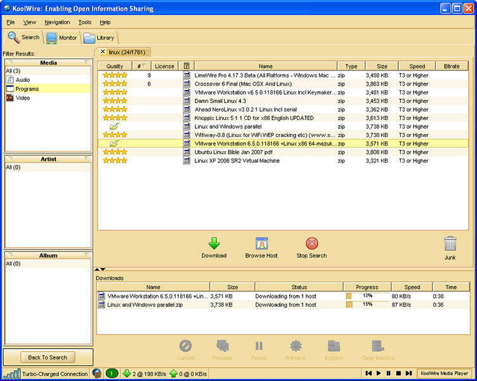Screen dimensions: 477x381
Task: Select the Programs media filter
Action: (x=48, y=89)
